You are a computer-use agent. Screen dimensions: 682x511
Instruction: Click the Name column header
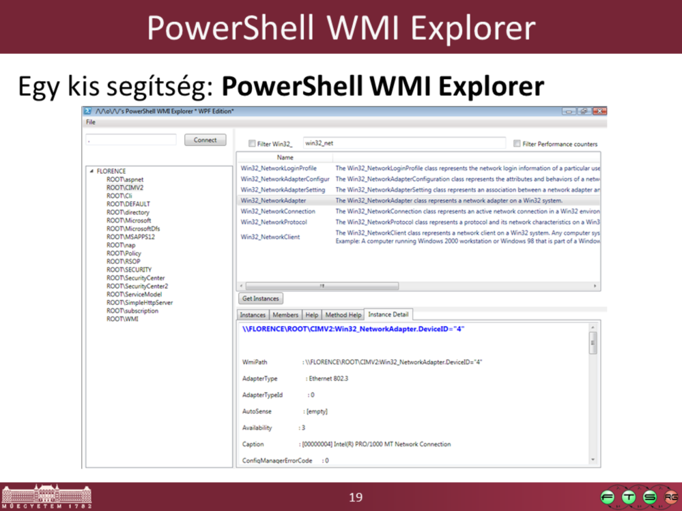click(285, 158)
